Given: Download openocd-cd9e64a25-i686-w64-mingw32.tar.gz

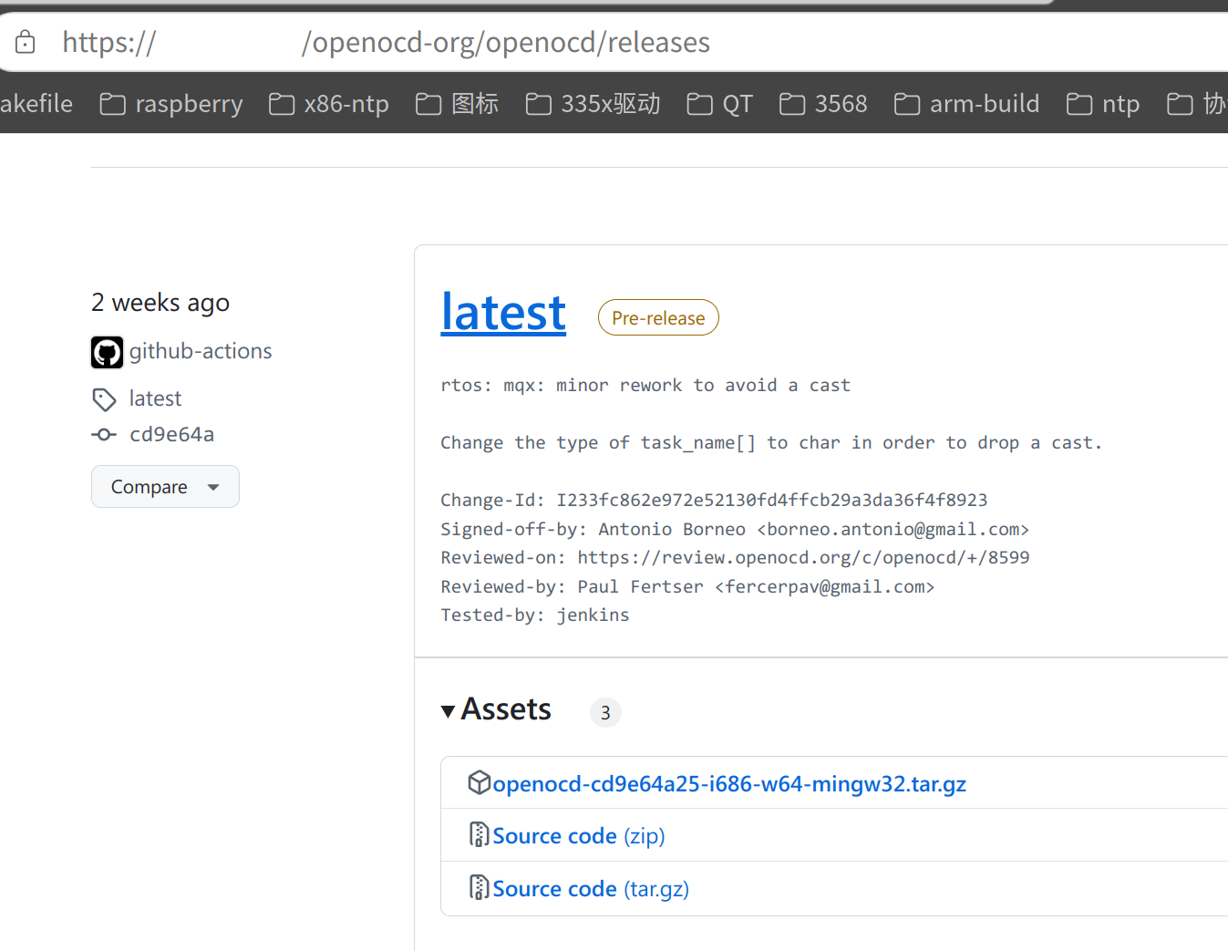Looking at the screenshot, I should 729,784.
